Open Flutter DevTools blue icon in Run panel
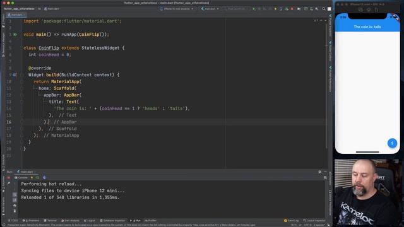Image resolution: width=404 pixels, height=227 pixels. coord(44,178)
